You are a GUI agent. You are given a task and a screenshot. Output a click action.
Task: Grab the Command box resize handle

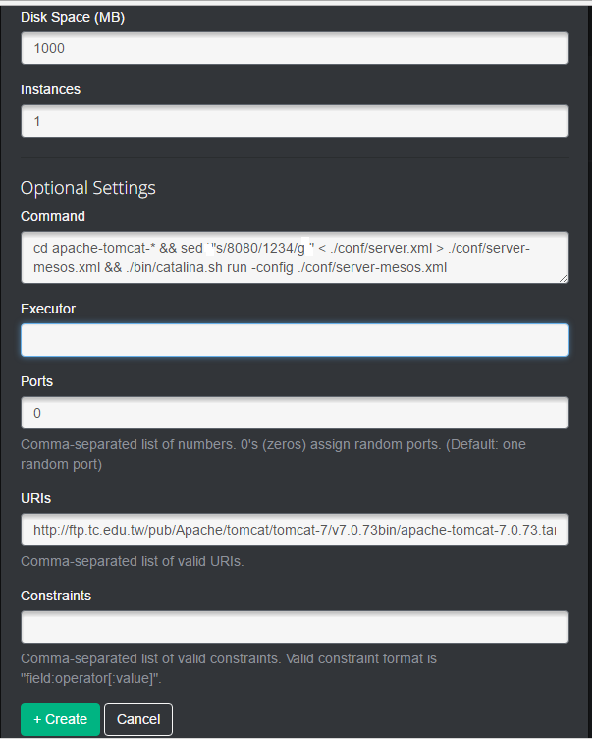coord(564,279)
